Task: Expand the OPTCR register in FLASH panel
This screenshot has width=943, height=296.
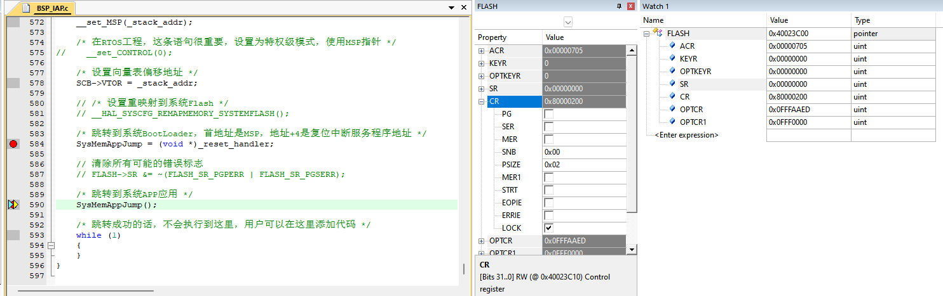Action: [x=482, y=241]
